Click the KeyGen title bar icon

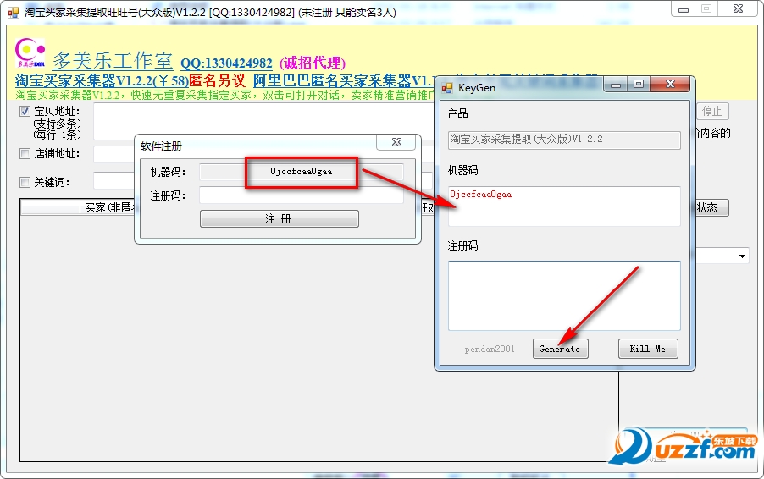pos(447,88)
